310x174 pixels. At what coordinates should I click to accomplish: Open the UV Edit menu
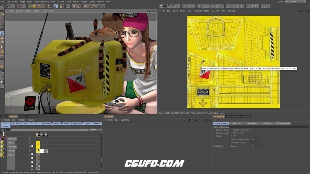tap(61, 2)
